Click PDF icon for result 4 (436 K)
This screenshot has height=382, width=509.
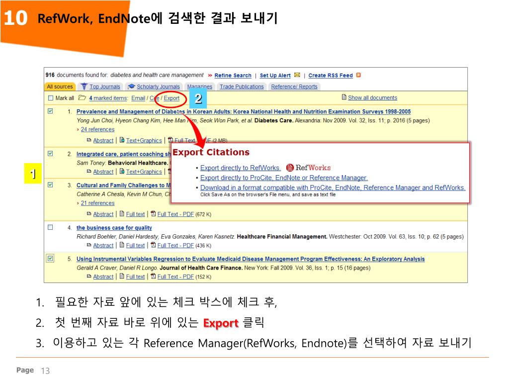click(154, 245)
